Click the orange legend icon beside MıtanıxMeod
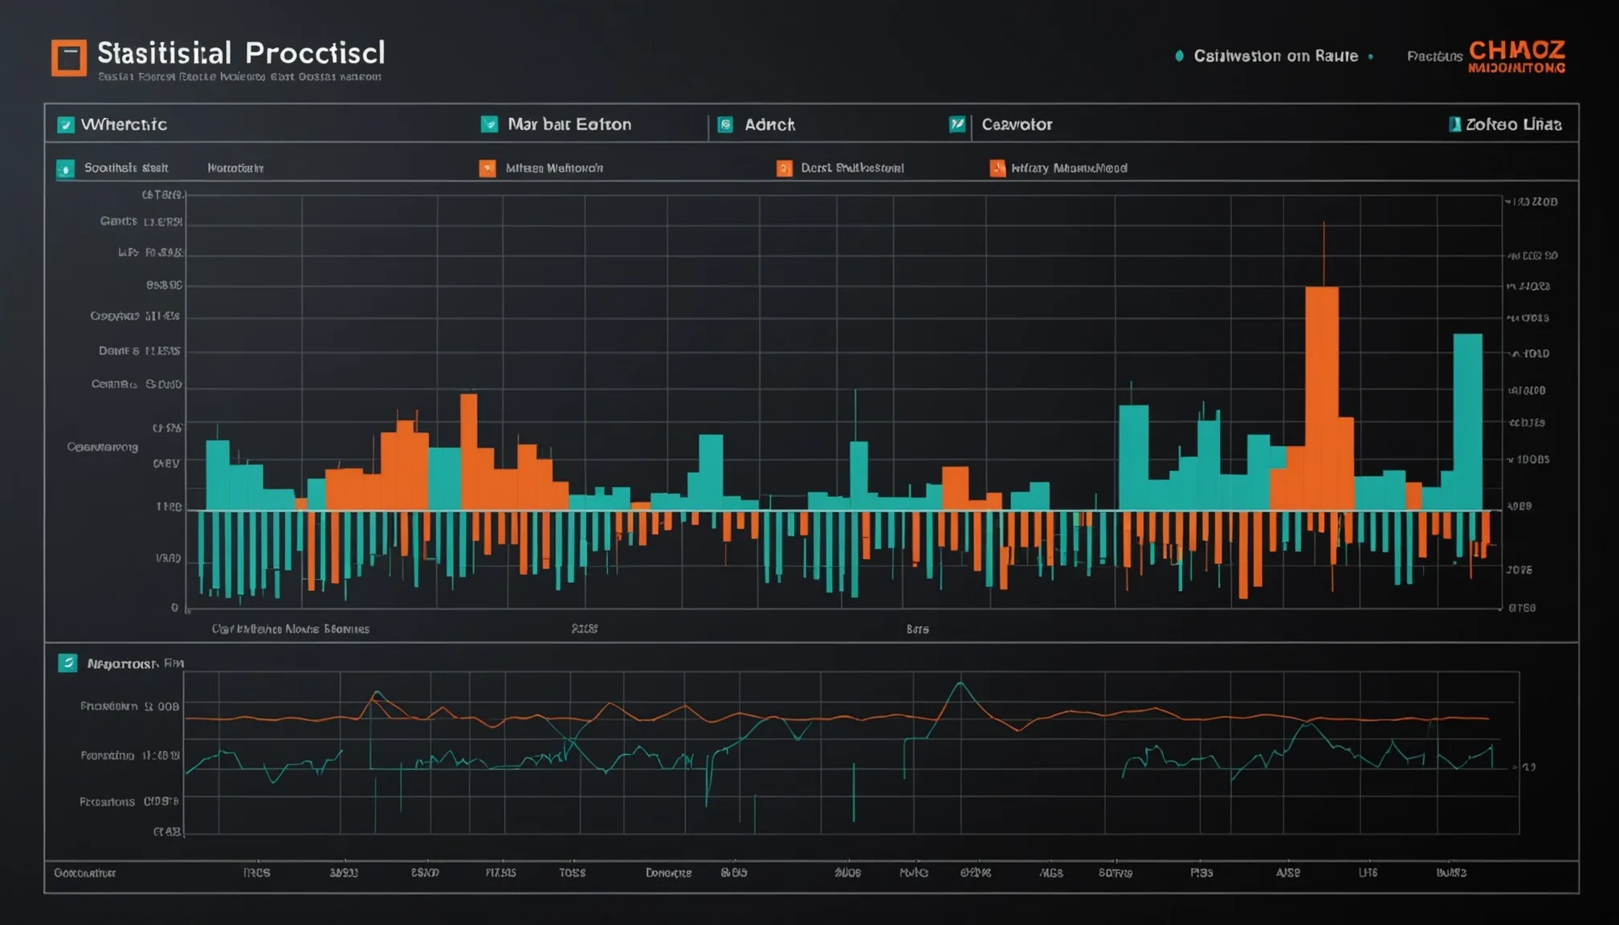Screen dimensions: 1619x925 click(x=997, y=168)
